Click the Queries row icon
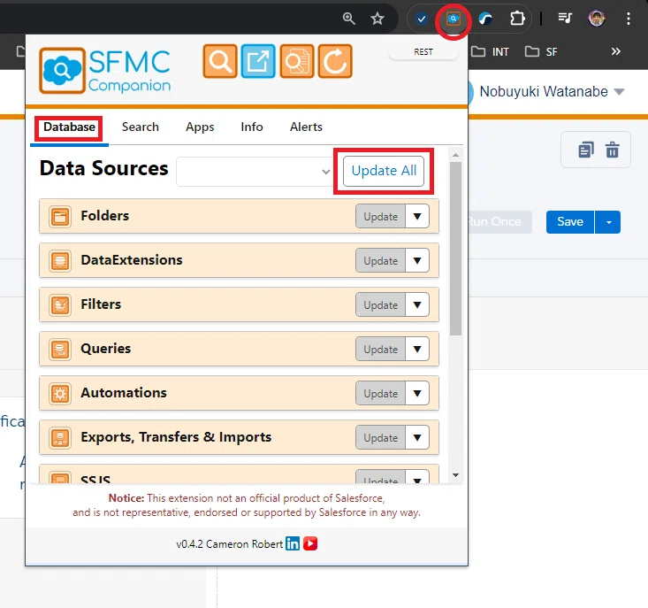The image size is (648, 608). (60, 349)
